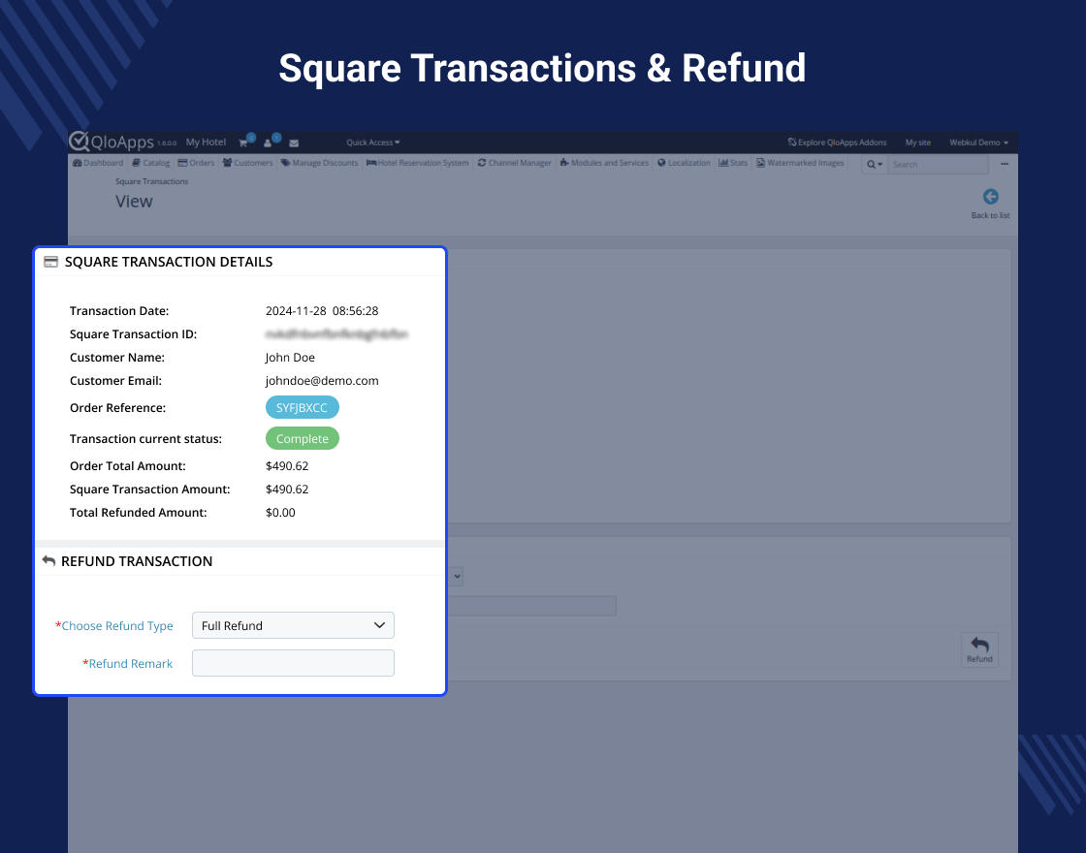Screen dimensions: 1086x853
Task: Expand the search filter arrow
Action: [879, 164]
